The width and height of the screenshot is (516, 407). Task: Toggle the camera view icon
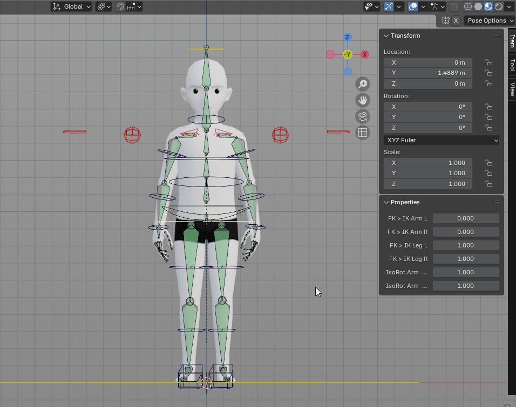[x=363, y=116]
